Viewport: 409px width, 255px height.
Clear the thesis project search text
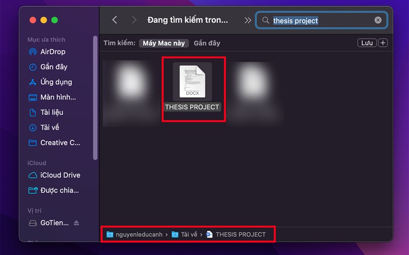[x=378, y=20]
